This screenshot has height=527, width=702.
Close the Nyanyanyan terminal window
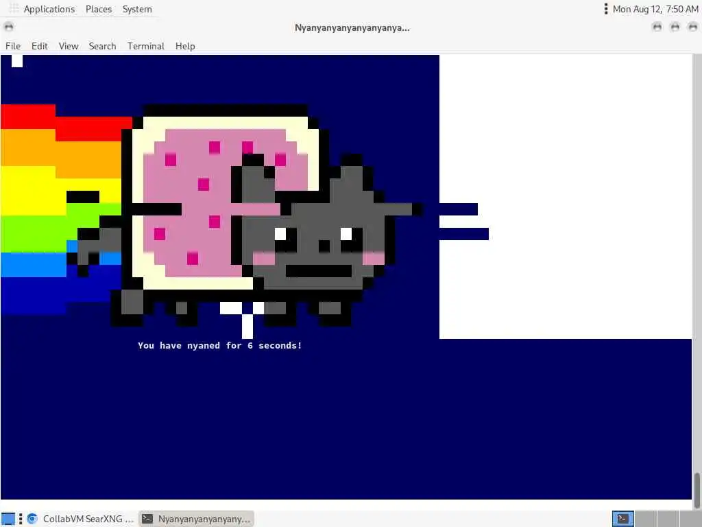click(x=692, y=27)
